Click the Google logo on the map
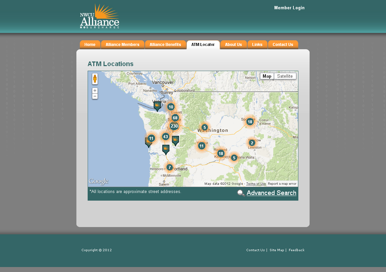Image resolution: width=386 pixels, height=272 pixels. point(99,181)
